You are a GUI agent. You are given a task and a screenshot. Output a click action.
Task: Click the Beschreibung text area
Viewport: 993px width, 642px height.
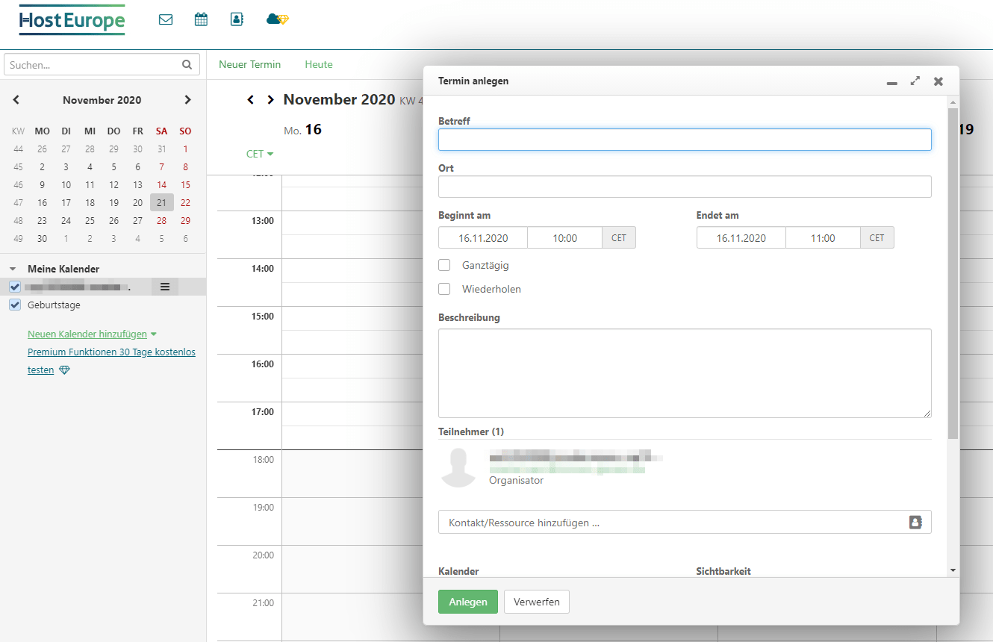click(685, 373)
